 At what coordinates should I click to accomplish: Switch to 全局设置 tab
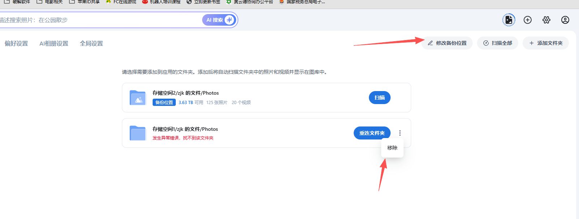pyautogui.click(x=91, y=43)
